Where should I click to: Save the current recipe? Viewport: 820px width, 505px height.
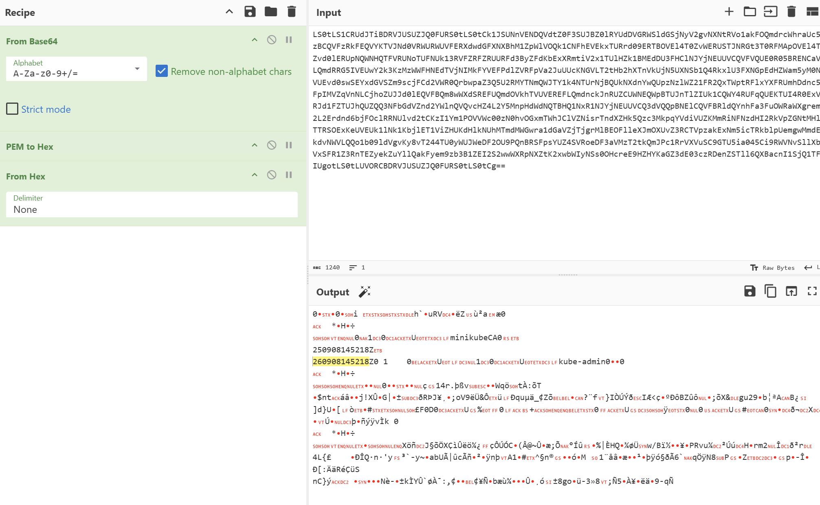pos(250,12)
